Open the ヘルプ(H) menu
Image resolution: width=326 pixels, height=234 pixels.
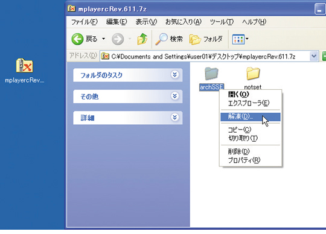pyautogui.click(x=254, y=22)
